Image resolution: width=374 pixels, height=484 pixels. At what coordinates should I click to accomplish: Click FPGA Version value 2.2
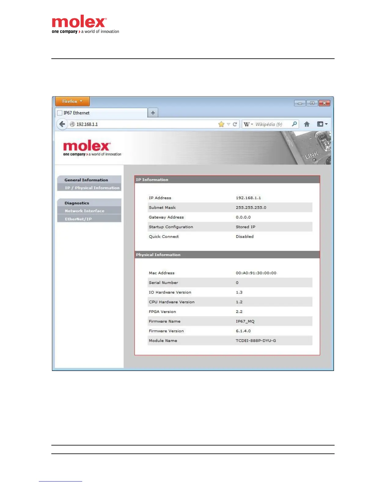click(x=239, y=312)
